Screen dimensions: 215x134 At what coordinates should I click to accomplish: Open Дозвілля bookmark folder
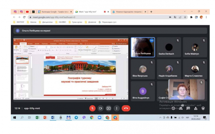pos(90,22)
